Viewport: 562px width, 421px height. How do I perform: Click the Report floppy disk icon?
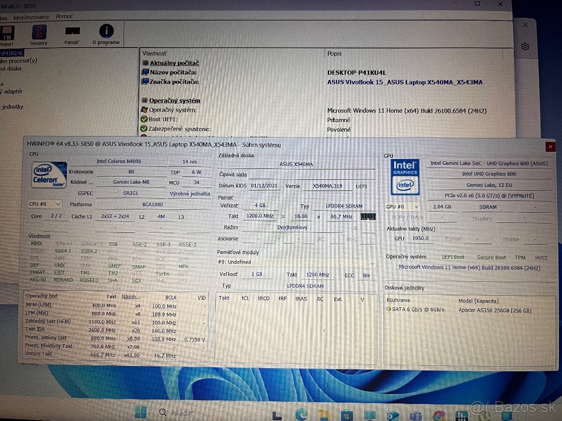coord(7,34)
